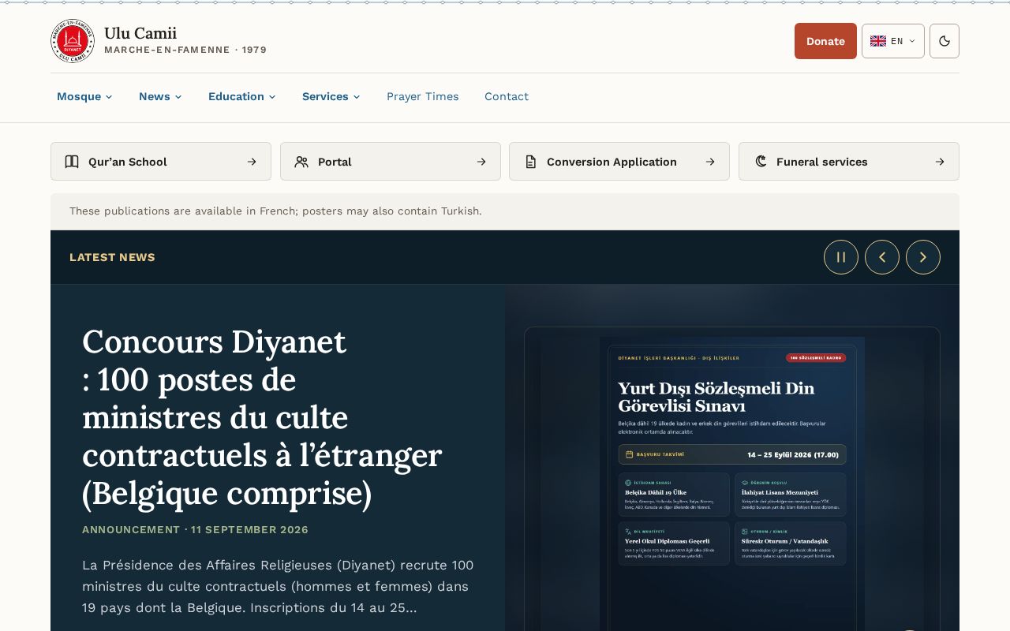Click the Donate button
This screenshot has height=631, width=1010.
point(825,41)
